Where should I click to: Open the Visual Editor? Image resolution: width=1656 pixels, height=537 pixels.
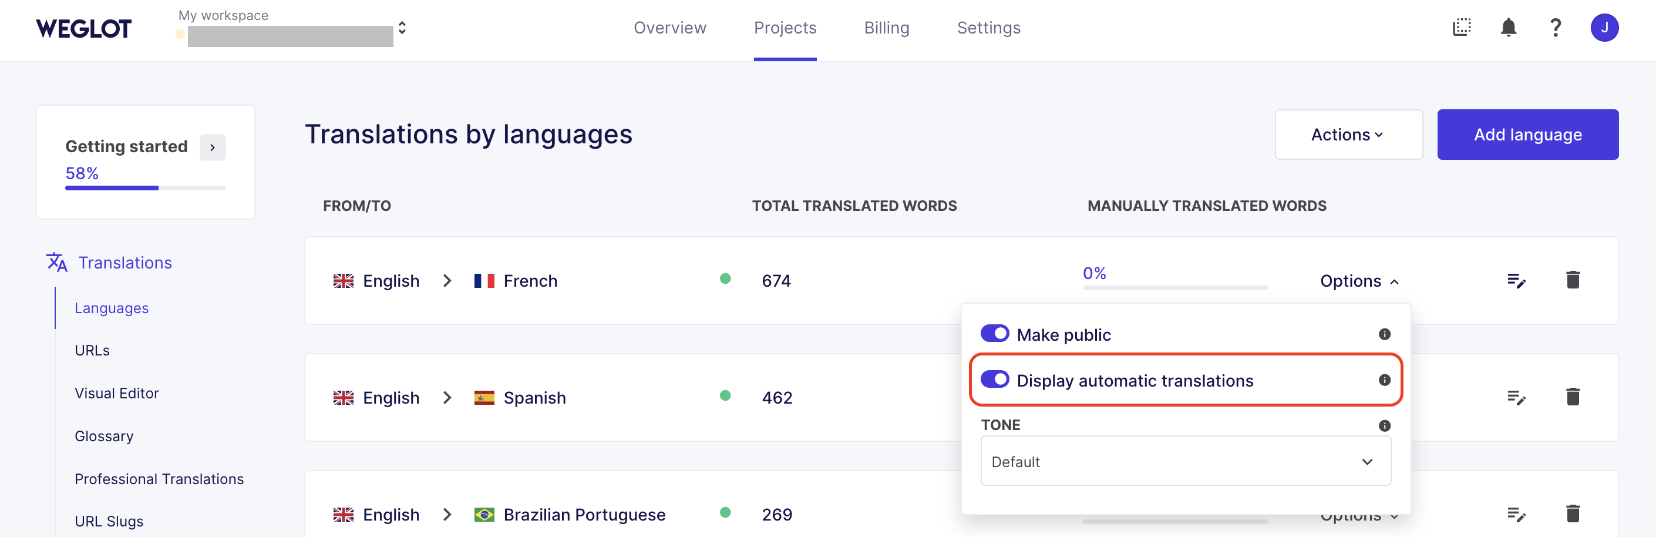[x=116, y=393]
